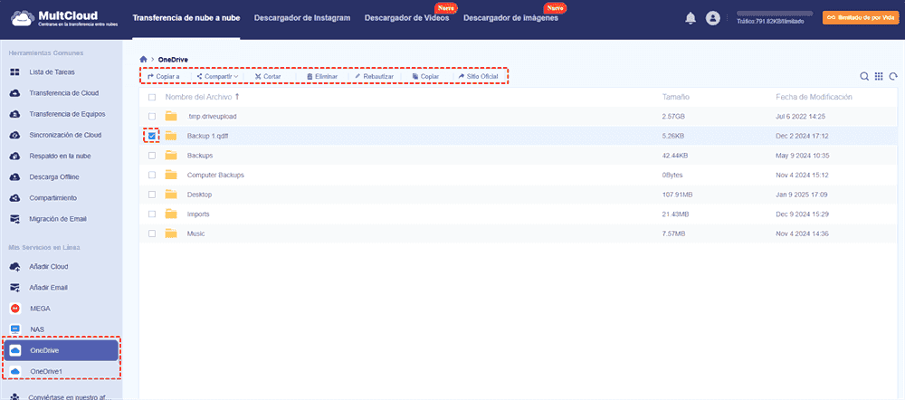The image size is (905, 400).
Task: Check the Imports folder checkbox
Action: 152,214
